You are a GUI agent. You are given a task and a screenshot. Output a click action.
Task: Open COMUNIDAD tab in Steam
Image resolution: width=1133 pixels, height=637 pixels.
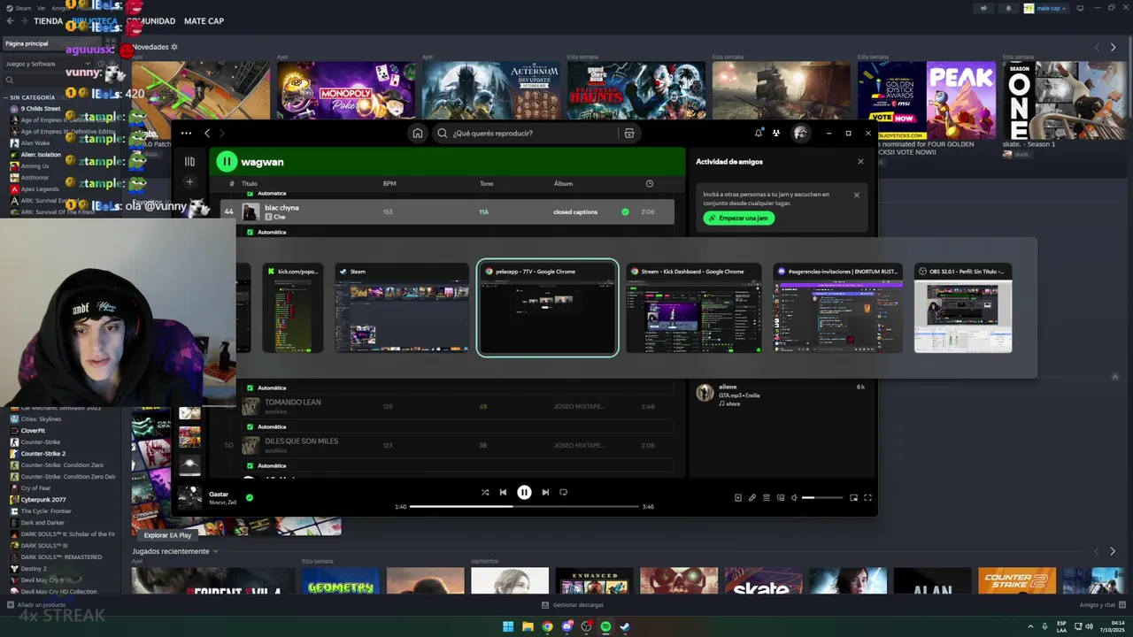coord(151,21)
